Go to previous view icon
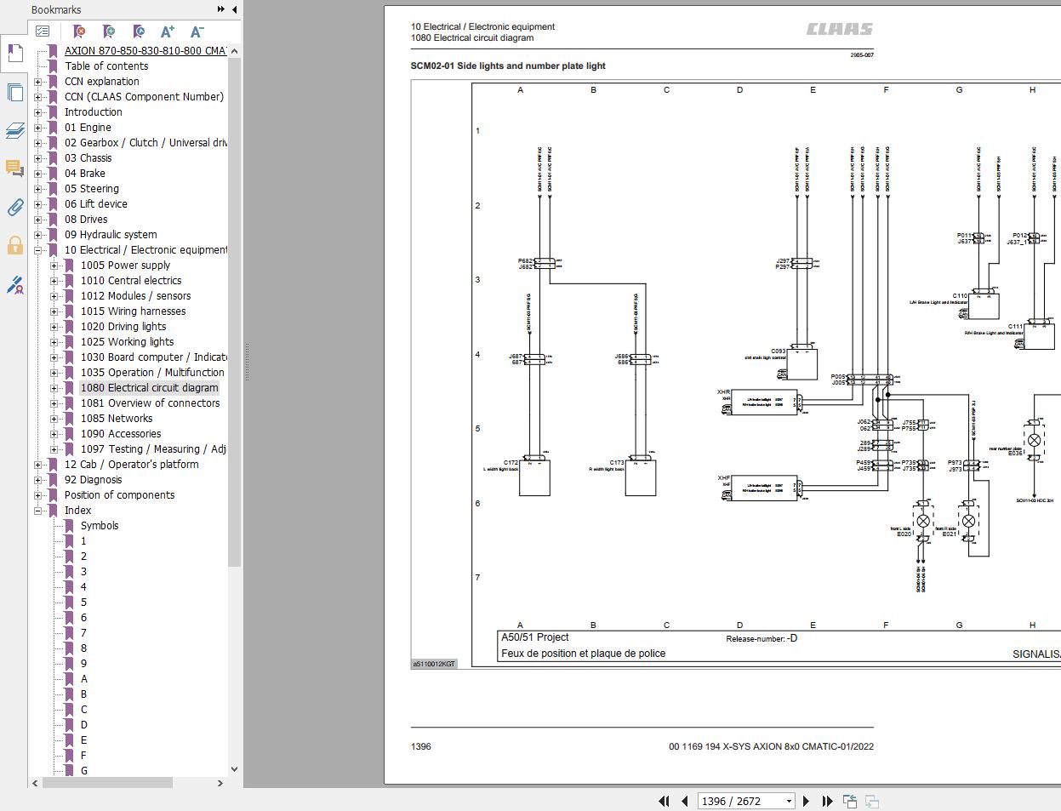 pos(849,801)
